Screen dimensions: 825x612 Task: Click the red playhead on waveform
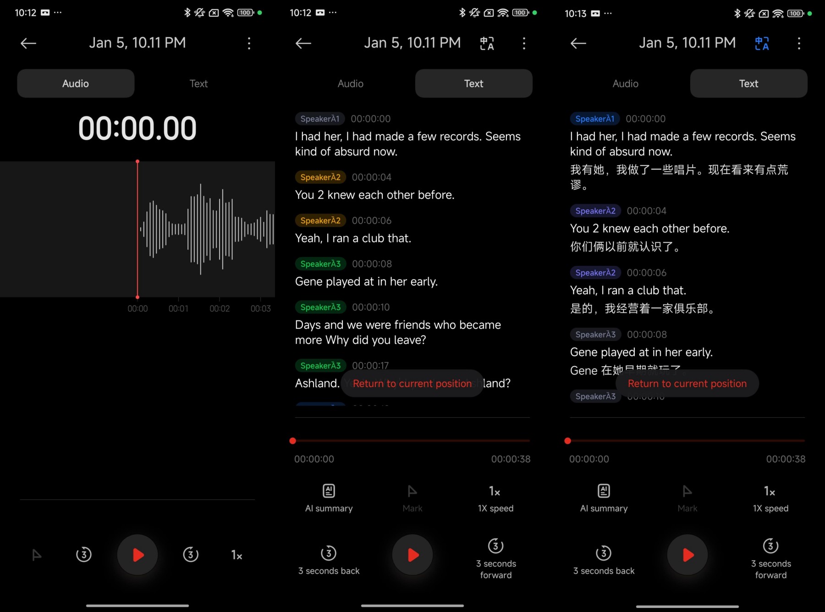pyautogui.click(x=137, y=229)
